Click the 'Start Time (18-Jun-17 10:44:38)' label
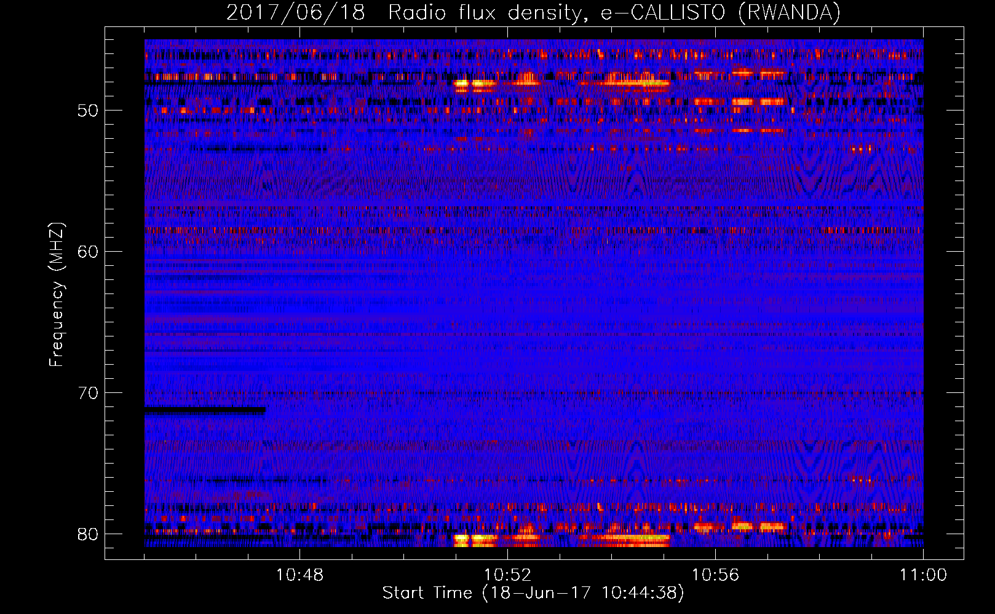Image resolution: width=995 pixels, height=614 pixels. (533, 593)
